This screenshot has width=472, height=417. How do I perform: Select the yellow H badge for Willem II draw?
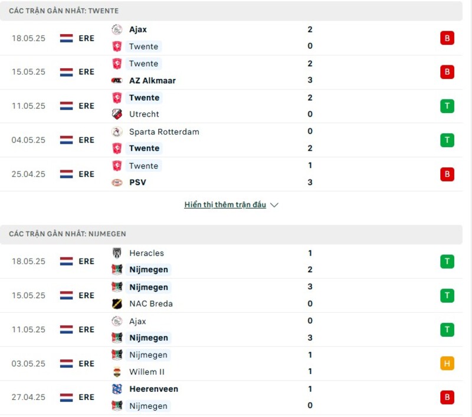(x=447, y=363)
